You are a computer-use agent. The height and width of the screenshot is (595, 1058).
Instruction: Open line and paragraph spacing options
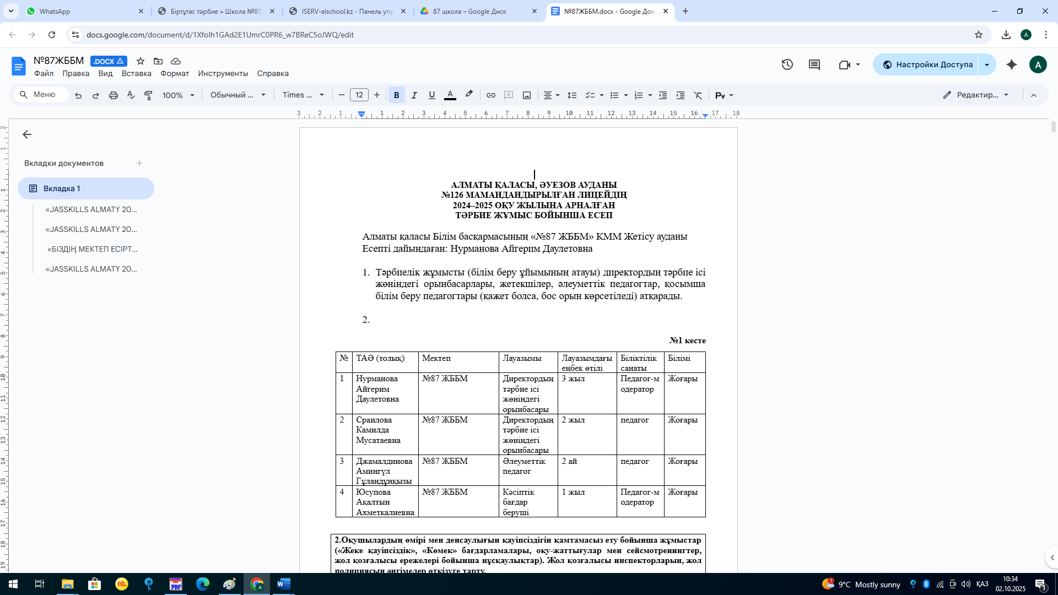(572, 95)
